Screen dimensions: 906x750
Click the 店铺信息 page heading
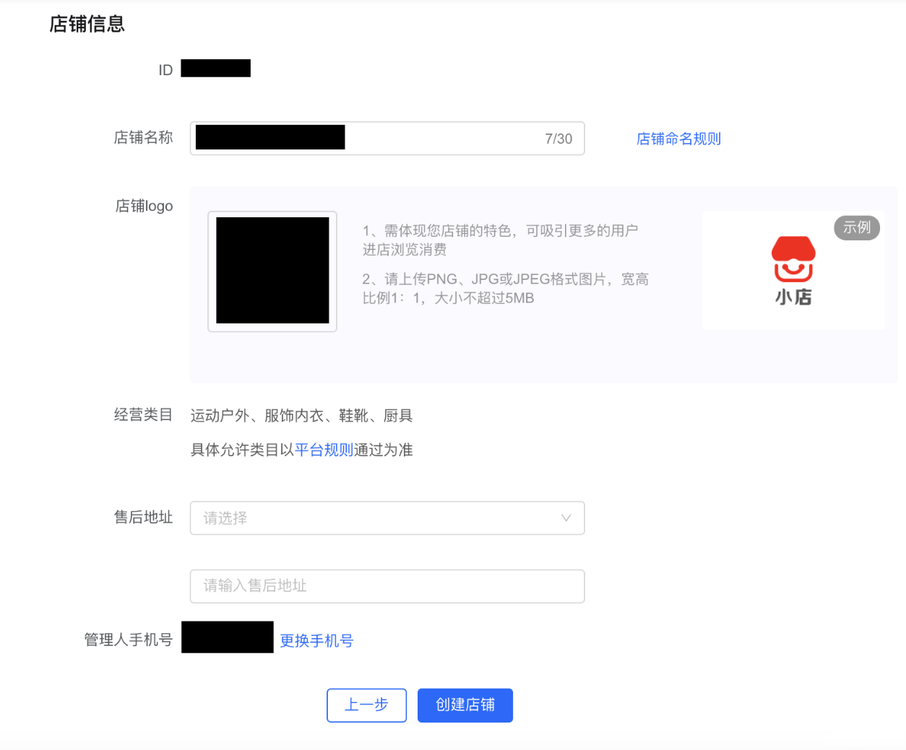coord(87,24)
